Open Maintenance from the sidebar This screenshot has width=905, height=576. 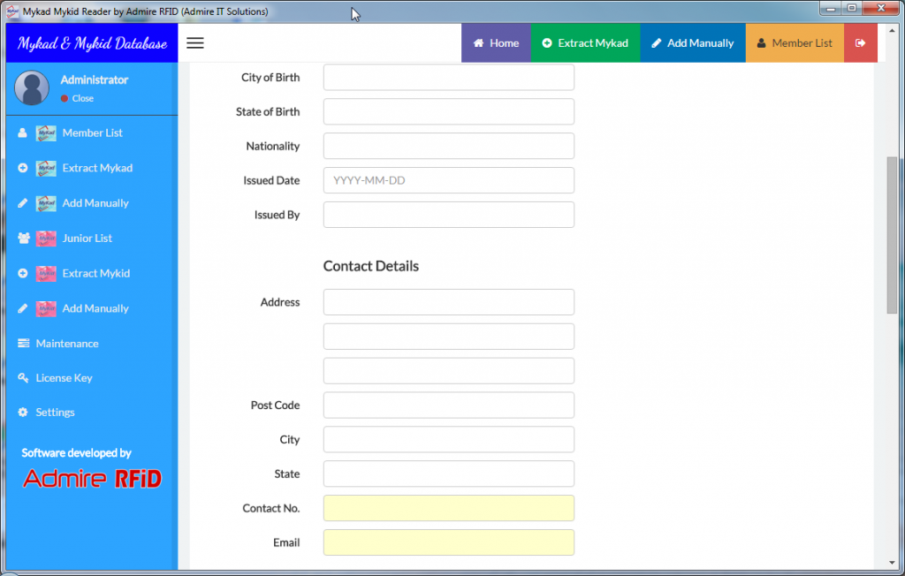point(66,344)
